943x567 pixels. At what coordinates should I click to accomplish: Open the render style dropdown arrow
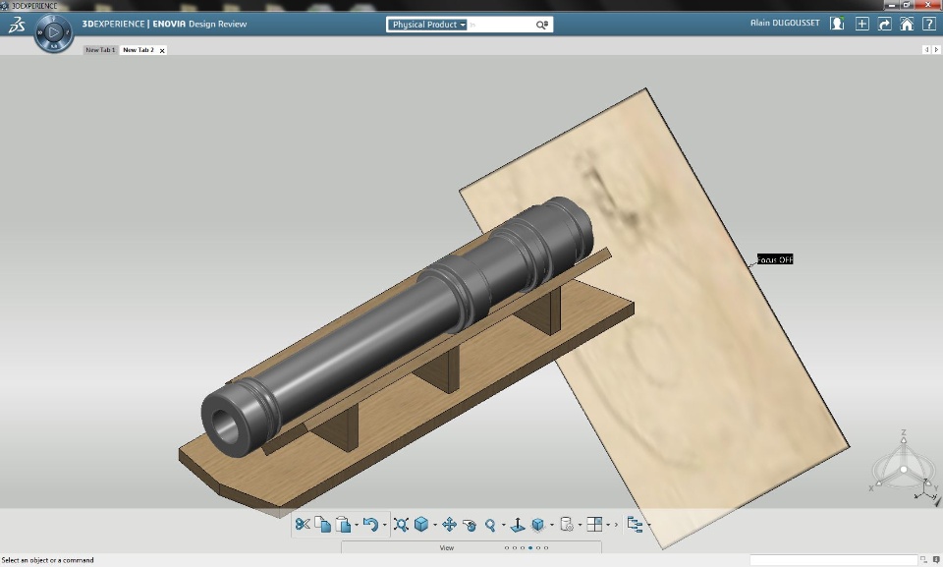pyautogui.click(x=551, y=525)
